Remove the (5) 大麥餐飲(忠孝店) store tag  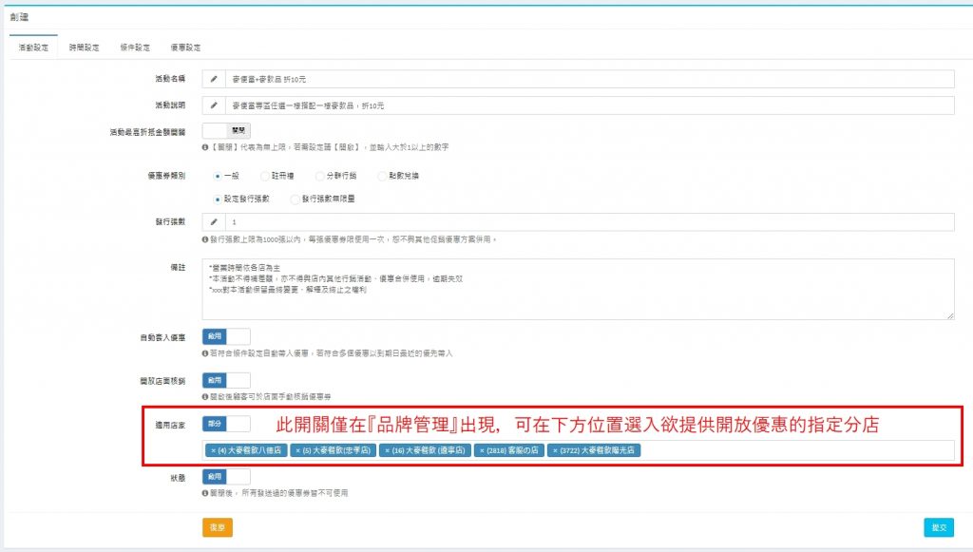(x=297, y=450)
